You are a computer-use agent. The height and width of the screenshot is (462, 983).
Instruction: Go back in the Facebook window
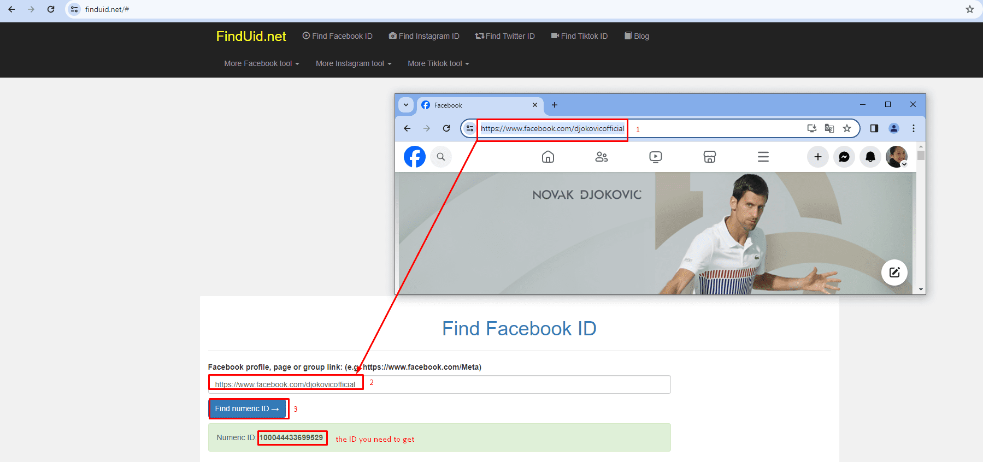407,128
